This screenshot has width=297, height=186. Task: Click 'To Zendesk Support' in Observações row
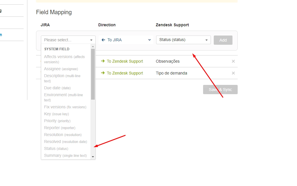pos(125,61)
